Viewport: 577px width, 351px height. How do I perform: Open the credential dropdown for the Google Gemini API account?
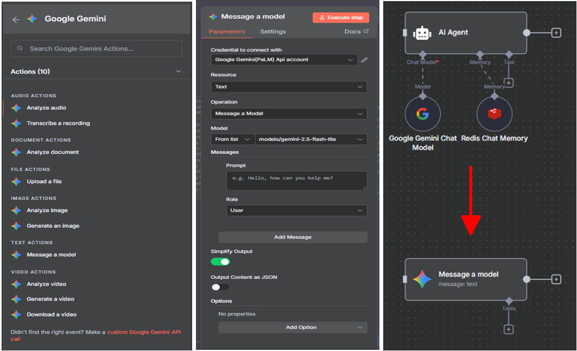point(284,60)
